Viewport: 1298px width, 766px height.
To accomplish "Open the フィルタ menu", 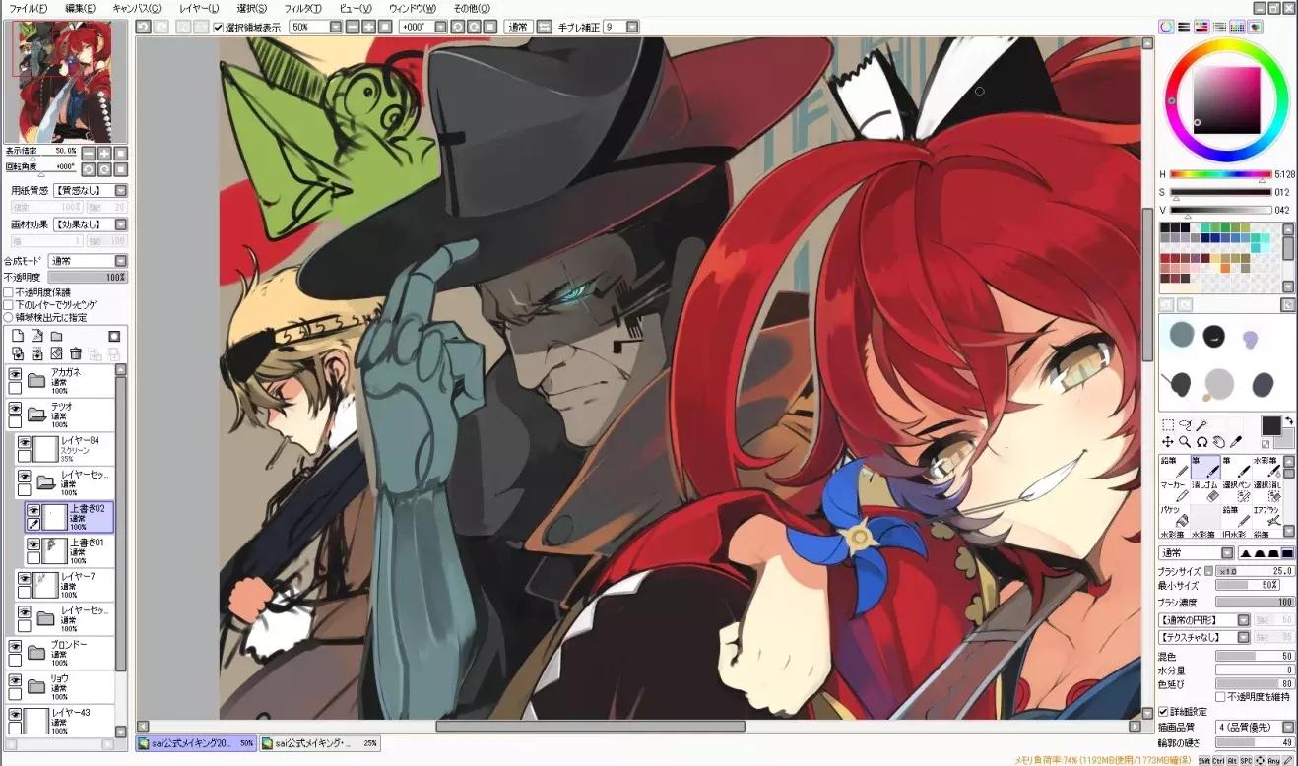I will (x=303, y=8).
